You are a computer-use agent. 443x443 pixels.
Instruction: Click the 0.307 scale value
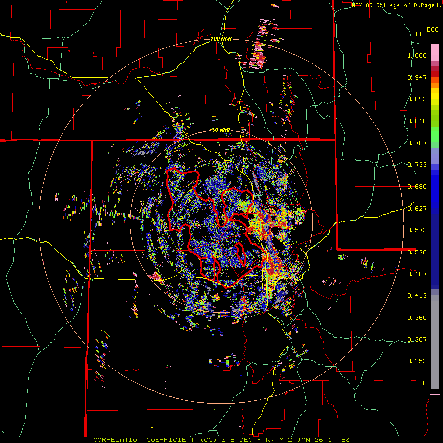pos(417,340)
